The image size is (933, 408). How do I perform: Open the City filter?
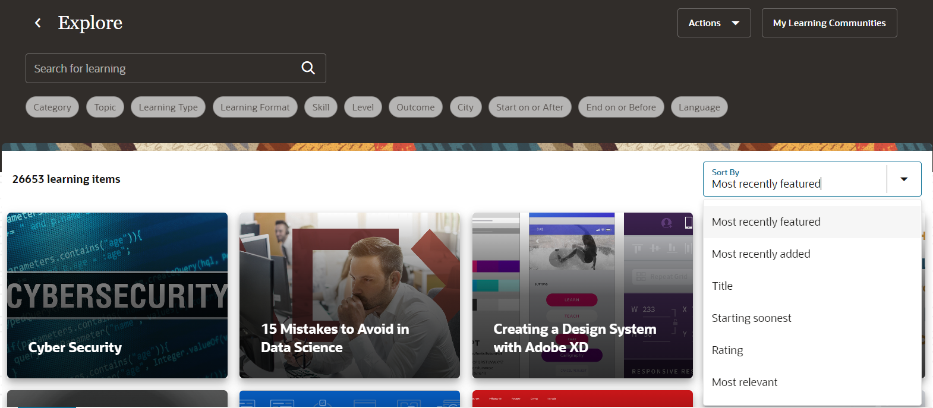pyautogui.click(x=465, y=107)
